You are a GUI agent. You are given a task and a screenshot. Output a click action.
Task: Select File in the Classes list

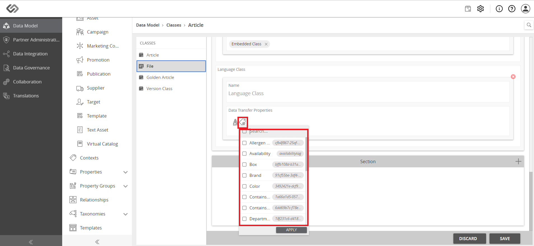tap(171, 66)
